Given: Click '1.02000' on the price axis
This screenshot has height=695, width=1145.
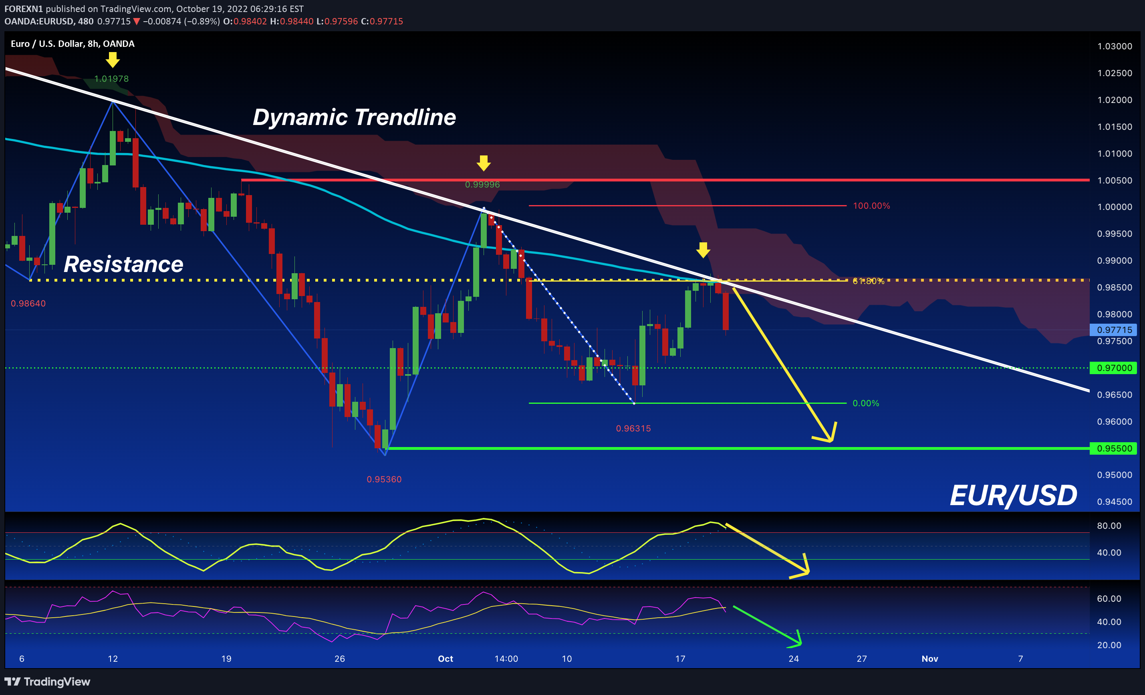Looking at the screenshot, I should 1114,100.
